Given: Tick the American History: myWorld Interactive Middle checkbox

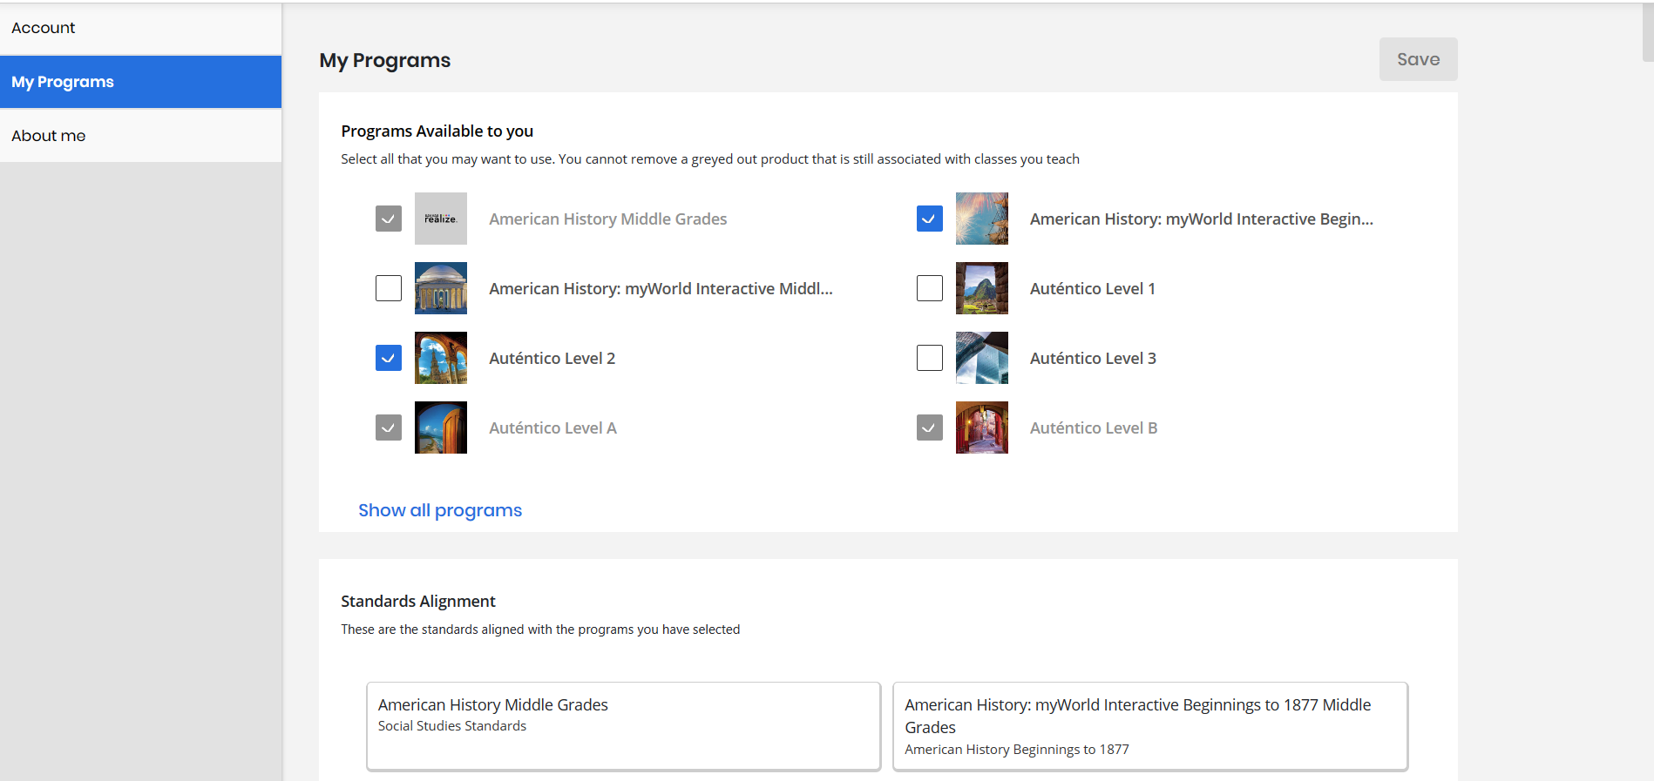Looking at the screenshot, I should pos(389,288).
